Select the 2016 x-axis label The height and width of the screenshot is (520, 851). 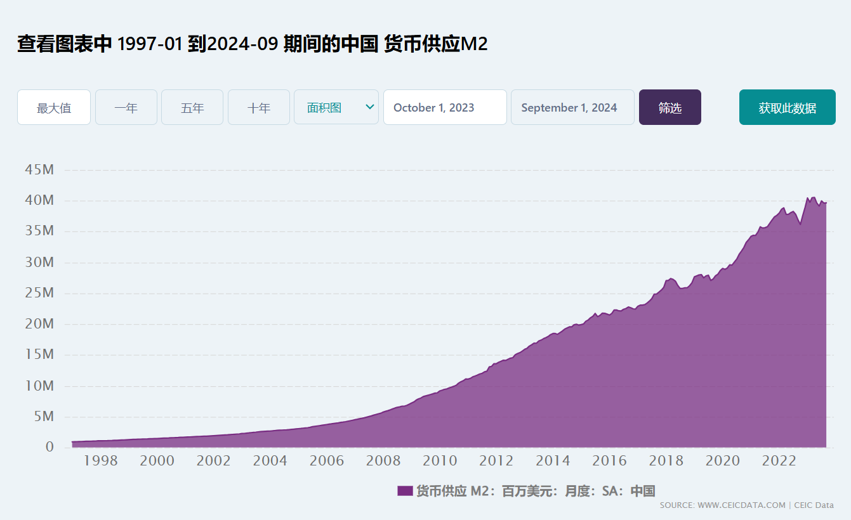(x=609, y=461)
